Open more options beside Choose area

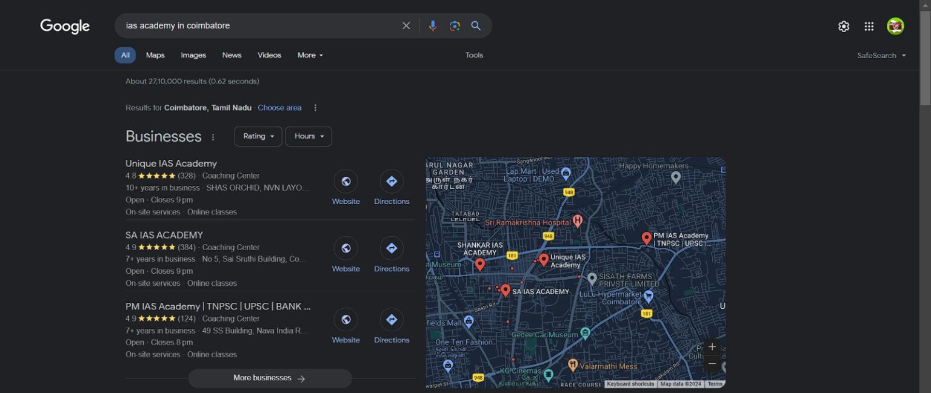point(315,108)
